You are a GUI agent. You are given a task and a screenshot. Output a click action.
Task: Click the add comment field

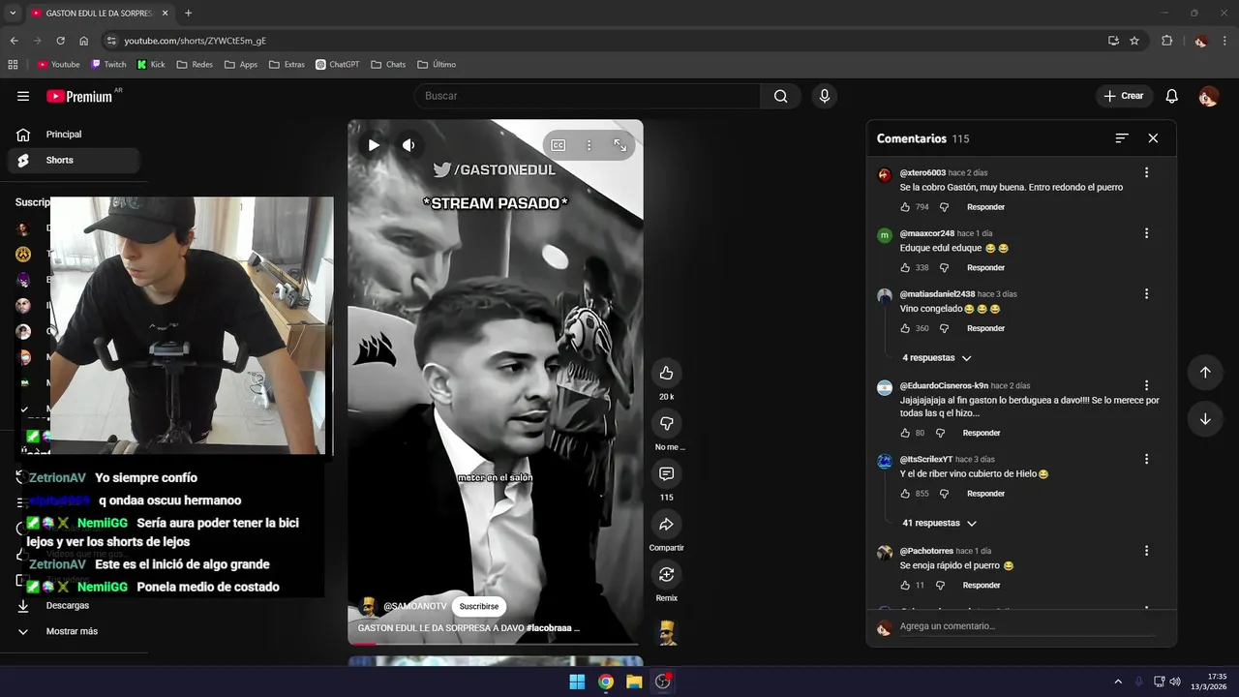click(x=1026, y=626)
